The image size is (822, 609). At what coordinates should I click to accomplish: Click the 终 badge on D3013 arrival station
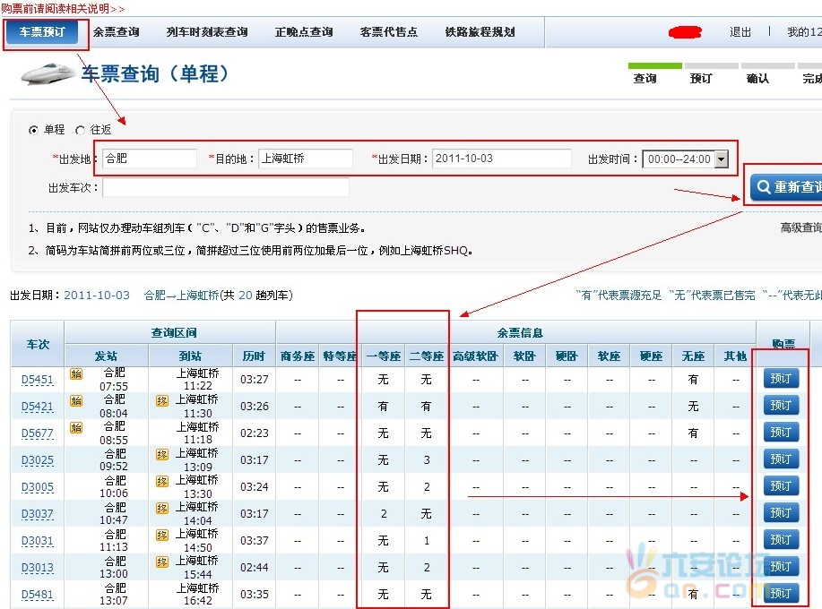tap(161, 562)
